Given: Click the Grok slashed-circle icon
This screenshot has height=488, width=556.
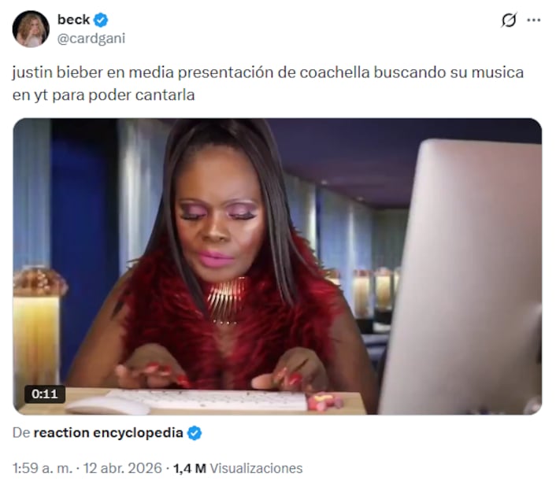Looking at the screenshot, I should [509, 20].
